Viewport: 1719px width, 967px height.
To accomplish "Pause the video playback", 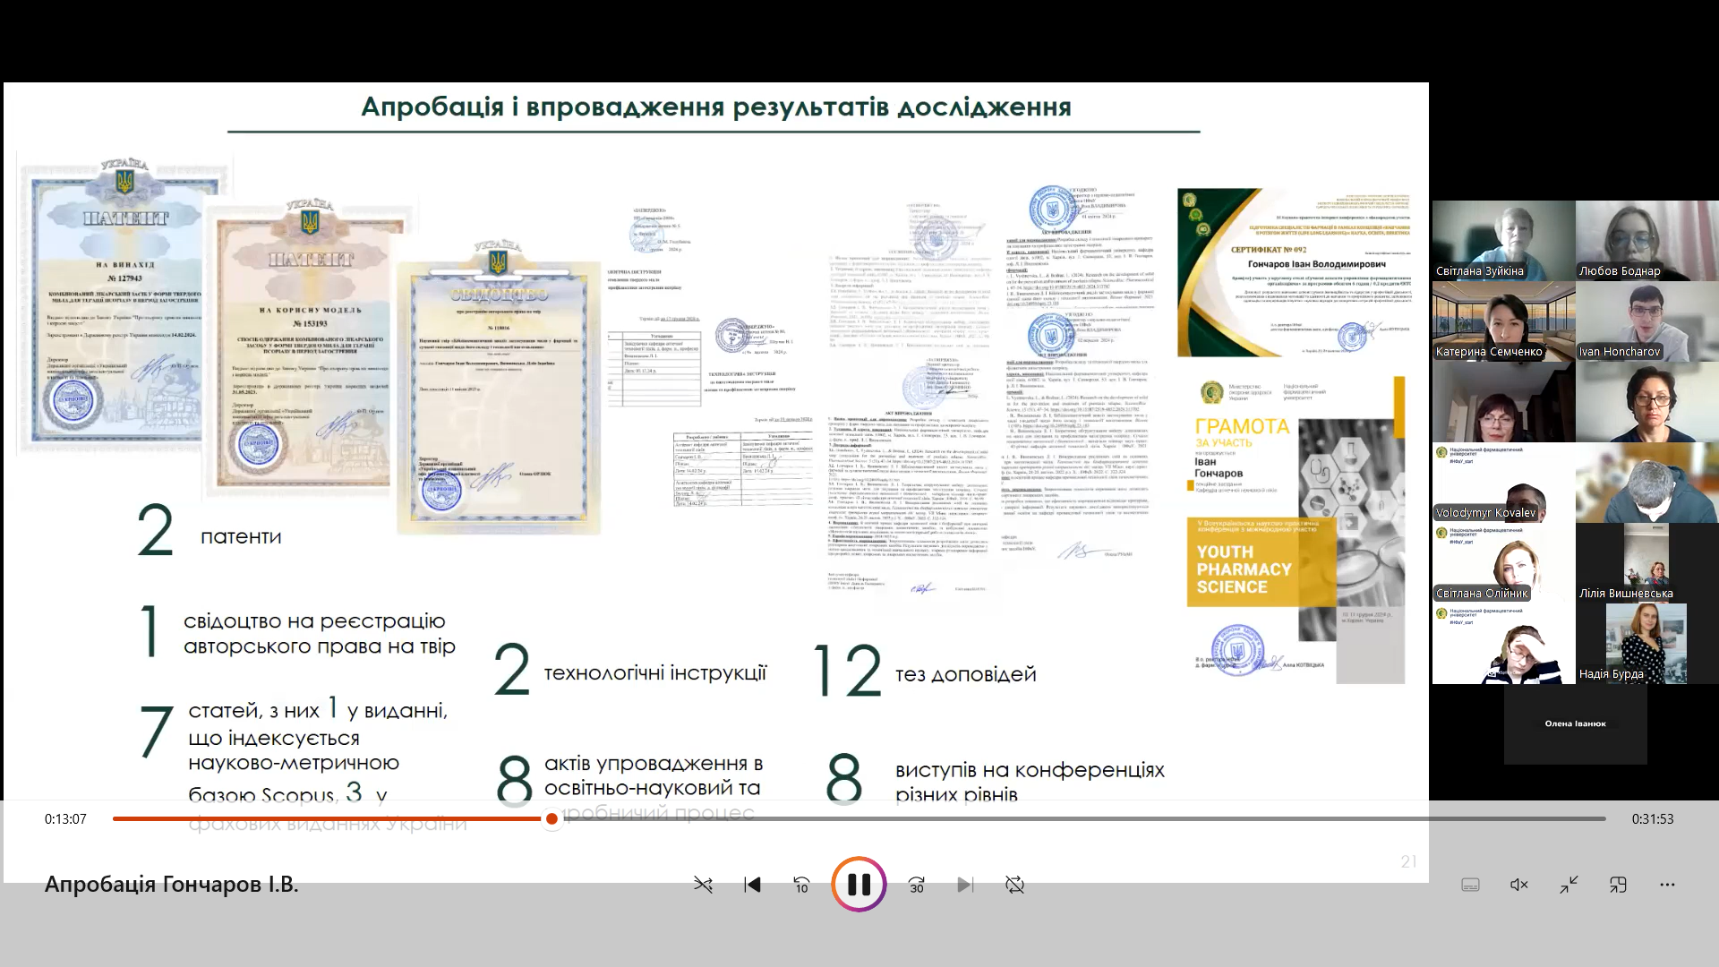I will [859, 885].
